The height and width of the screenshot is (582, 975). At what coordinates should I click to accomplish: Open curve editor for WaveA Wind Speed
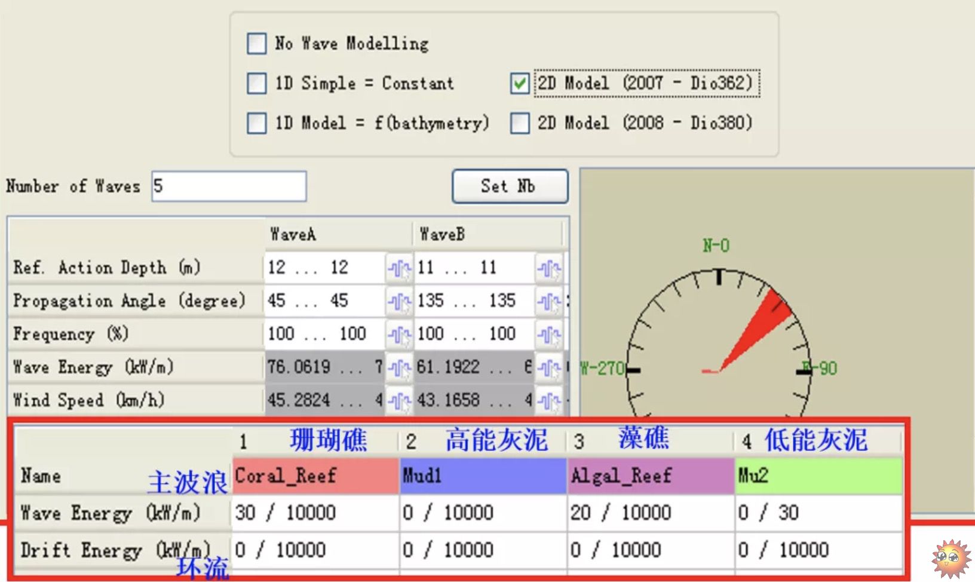[399, 401]
